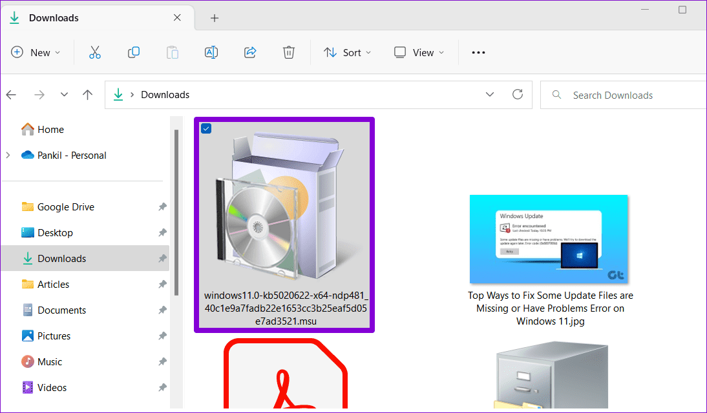Open the View options dropdown
The image size is (707, 413).
419,52
